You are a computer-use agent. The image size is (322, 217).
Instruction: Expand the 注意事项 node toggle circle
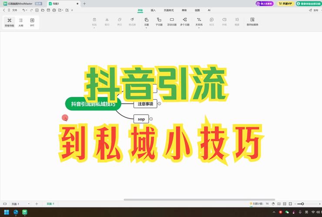(x=159, y=104)
